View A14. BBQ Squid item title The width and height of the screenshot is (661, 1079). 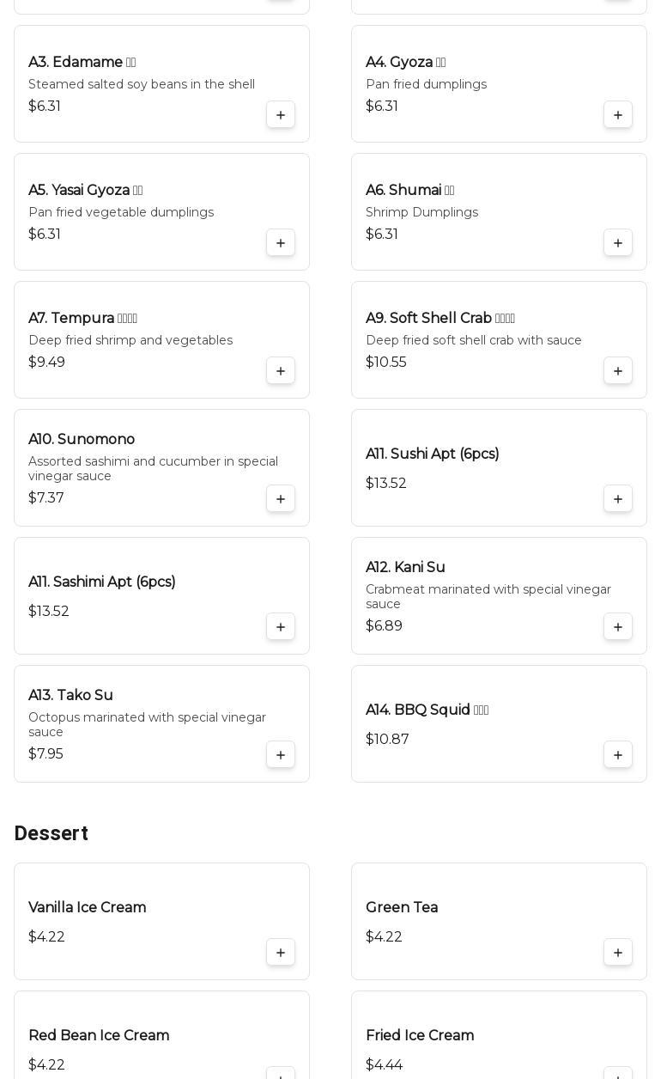[x=418, y=710]
